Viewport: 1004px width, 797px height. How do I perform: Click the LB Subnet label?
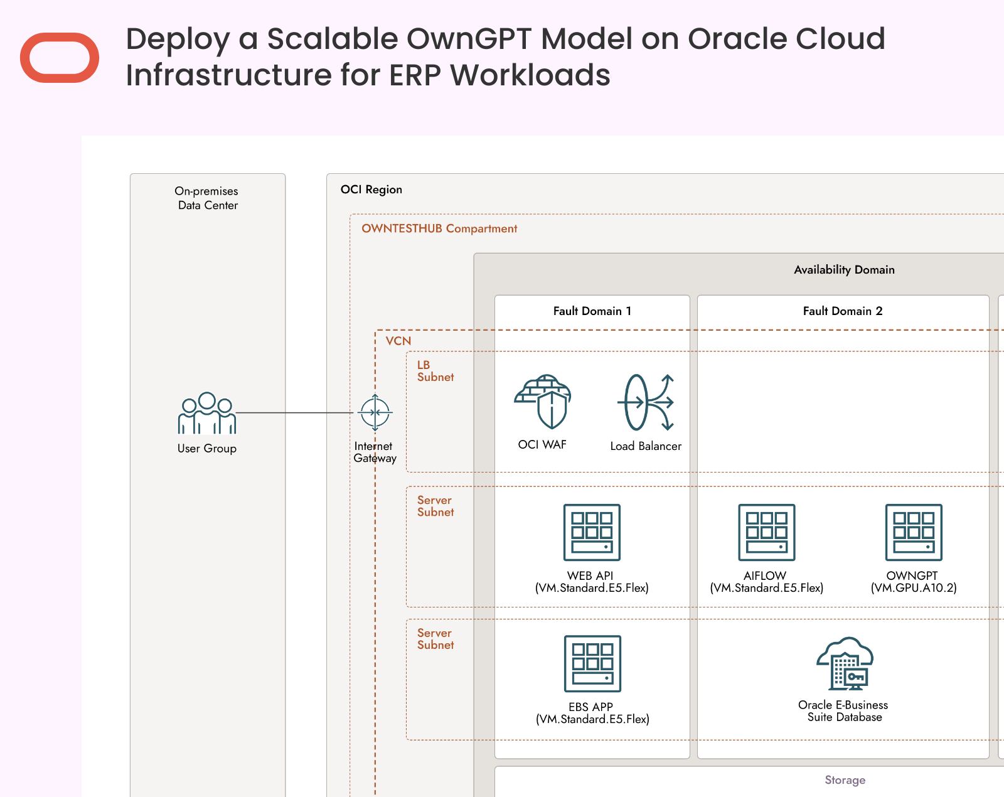coord(435,371)
